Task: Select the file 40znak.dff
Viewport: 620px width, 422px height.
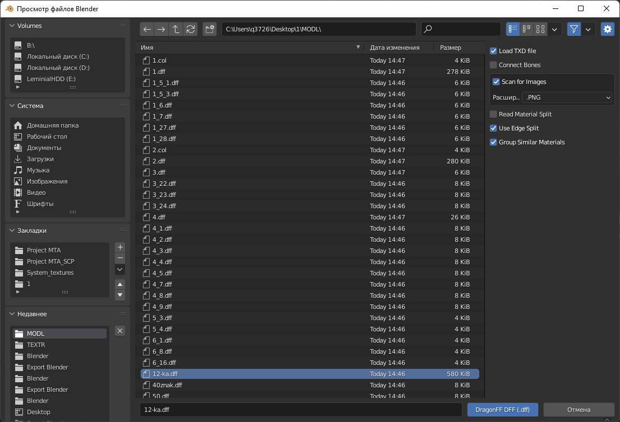Action: (168, 385)
